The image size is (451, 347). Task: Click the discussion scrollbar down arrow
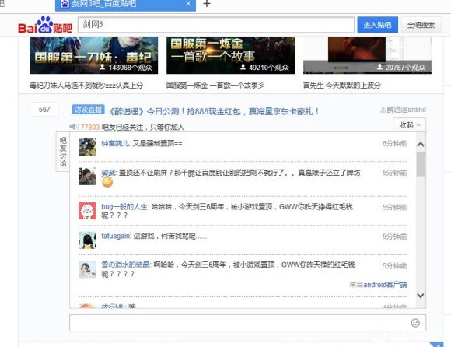(421, 295)
